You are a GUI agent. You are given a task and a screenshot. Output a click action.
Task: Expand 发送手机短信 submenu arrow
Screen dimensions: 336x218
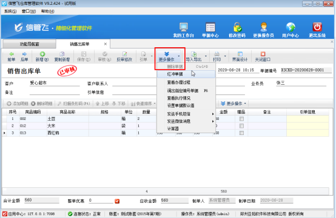coord(213,114)
